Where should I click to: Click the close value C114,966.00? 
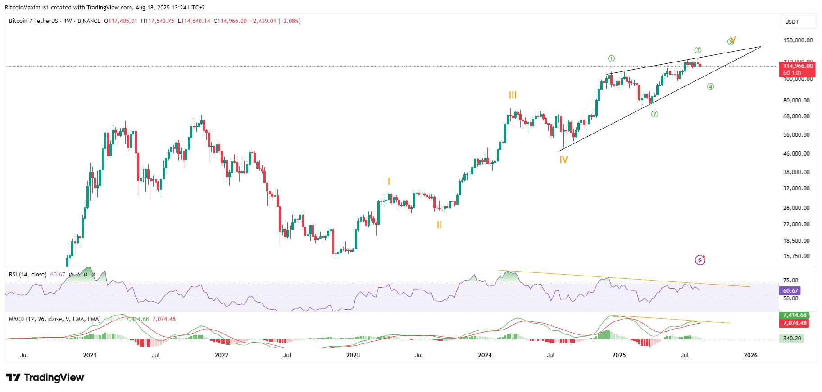coord(230,21)
